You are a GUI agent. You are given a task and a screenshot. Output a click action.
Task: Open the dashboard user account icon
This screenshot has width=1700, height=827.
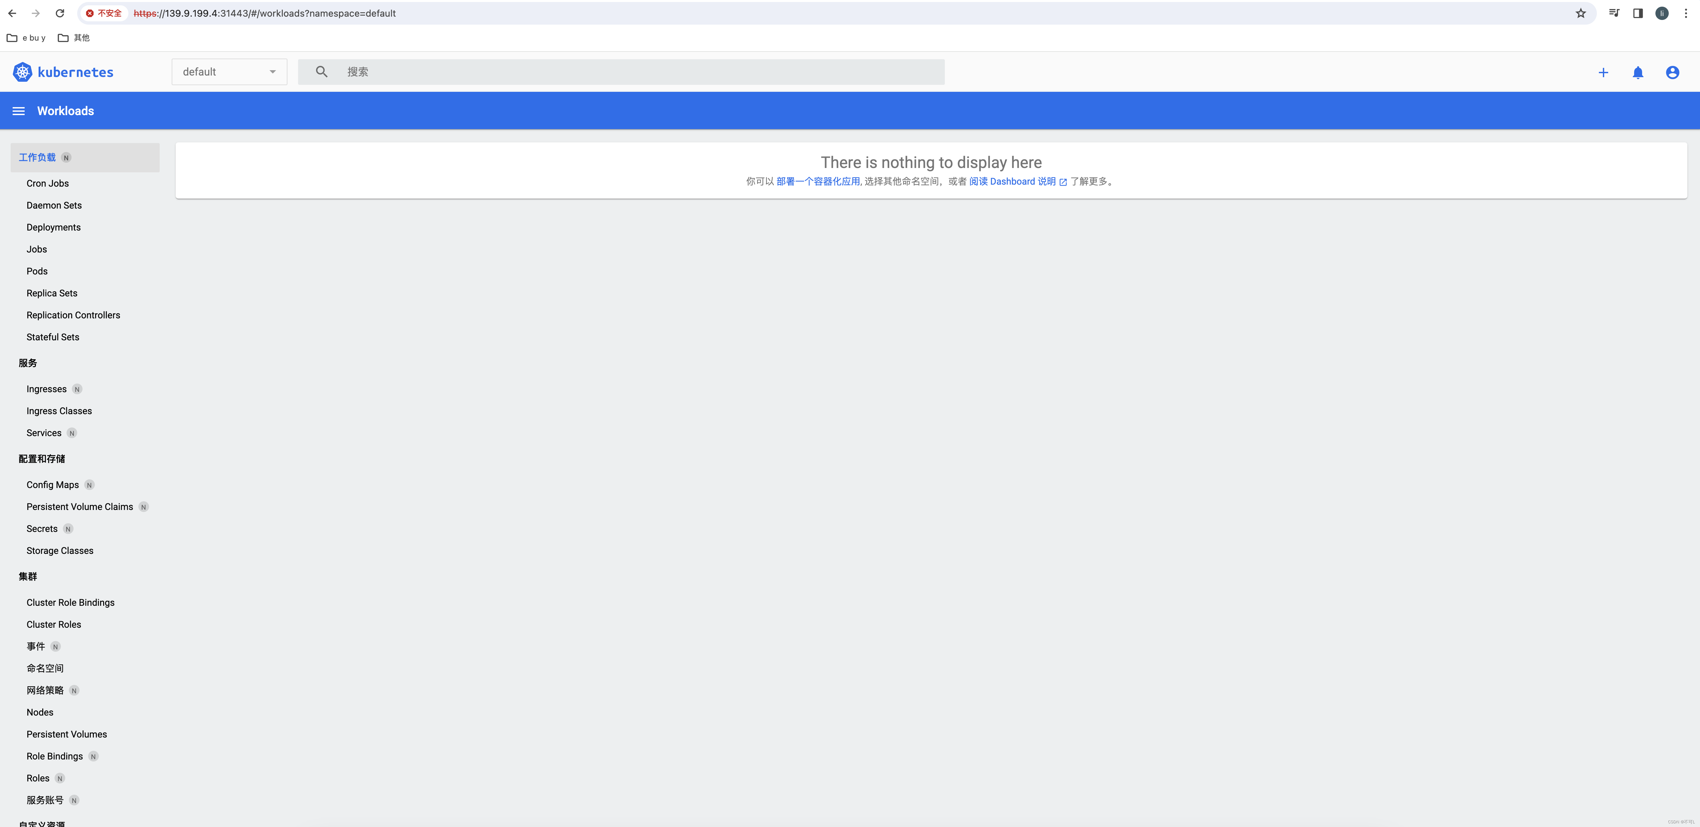1672,73
